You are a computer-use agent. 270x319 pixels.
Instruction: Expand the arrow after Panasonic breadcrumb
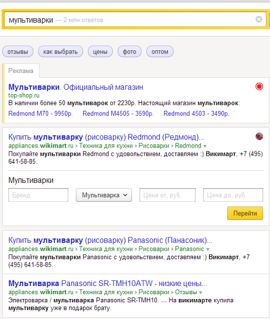point(207,249)
